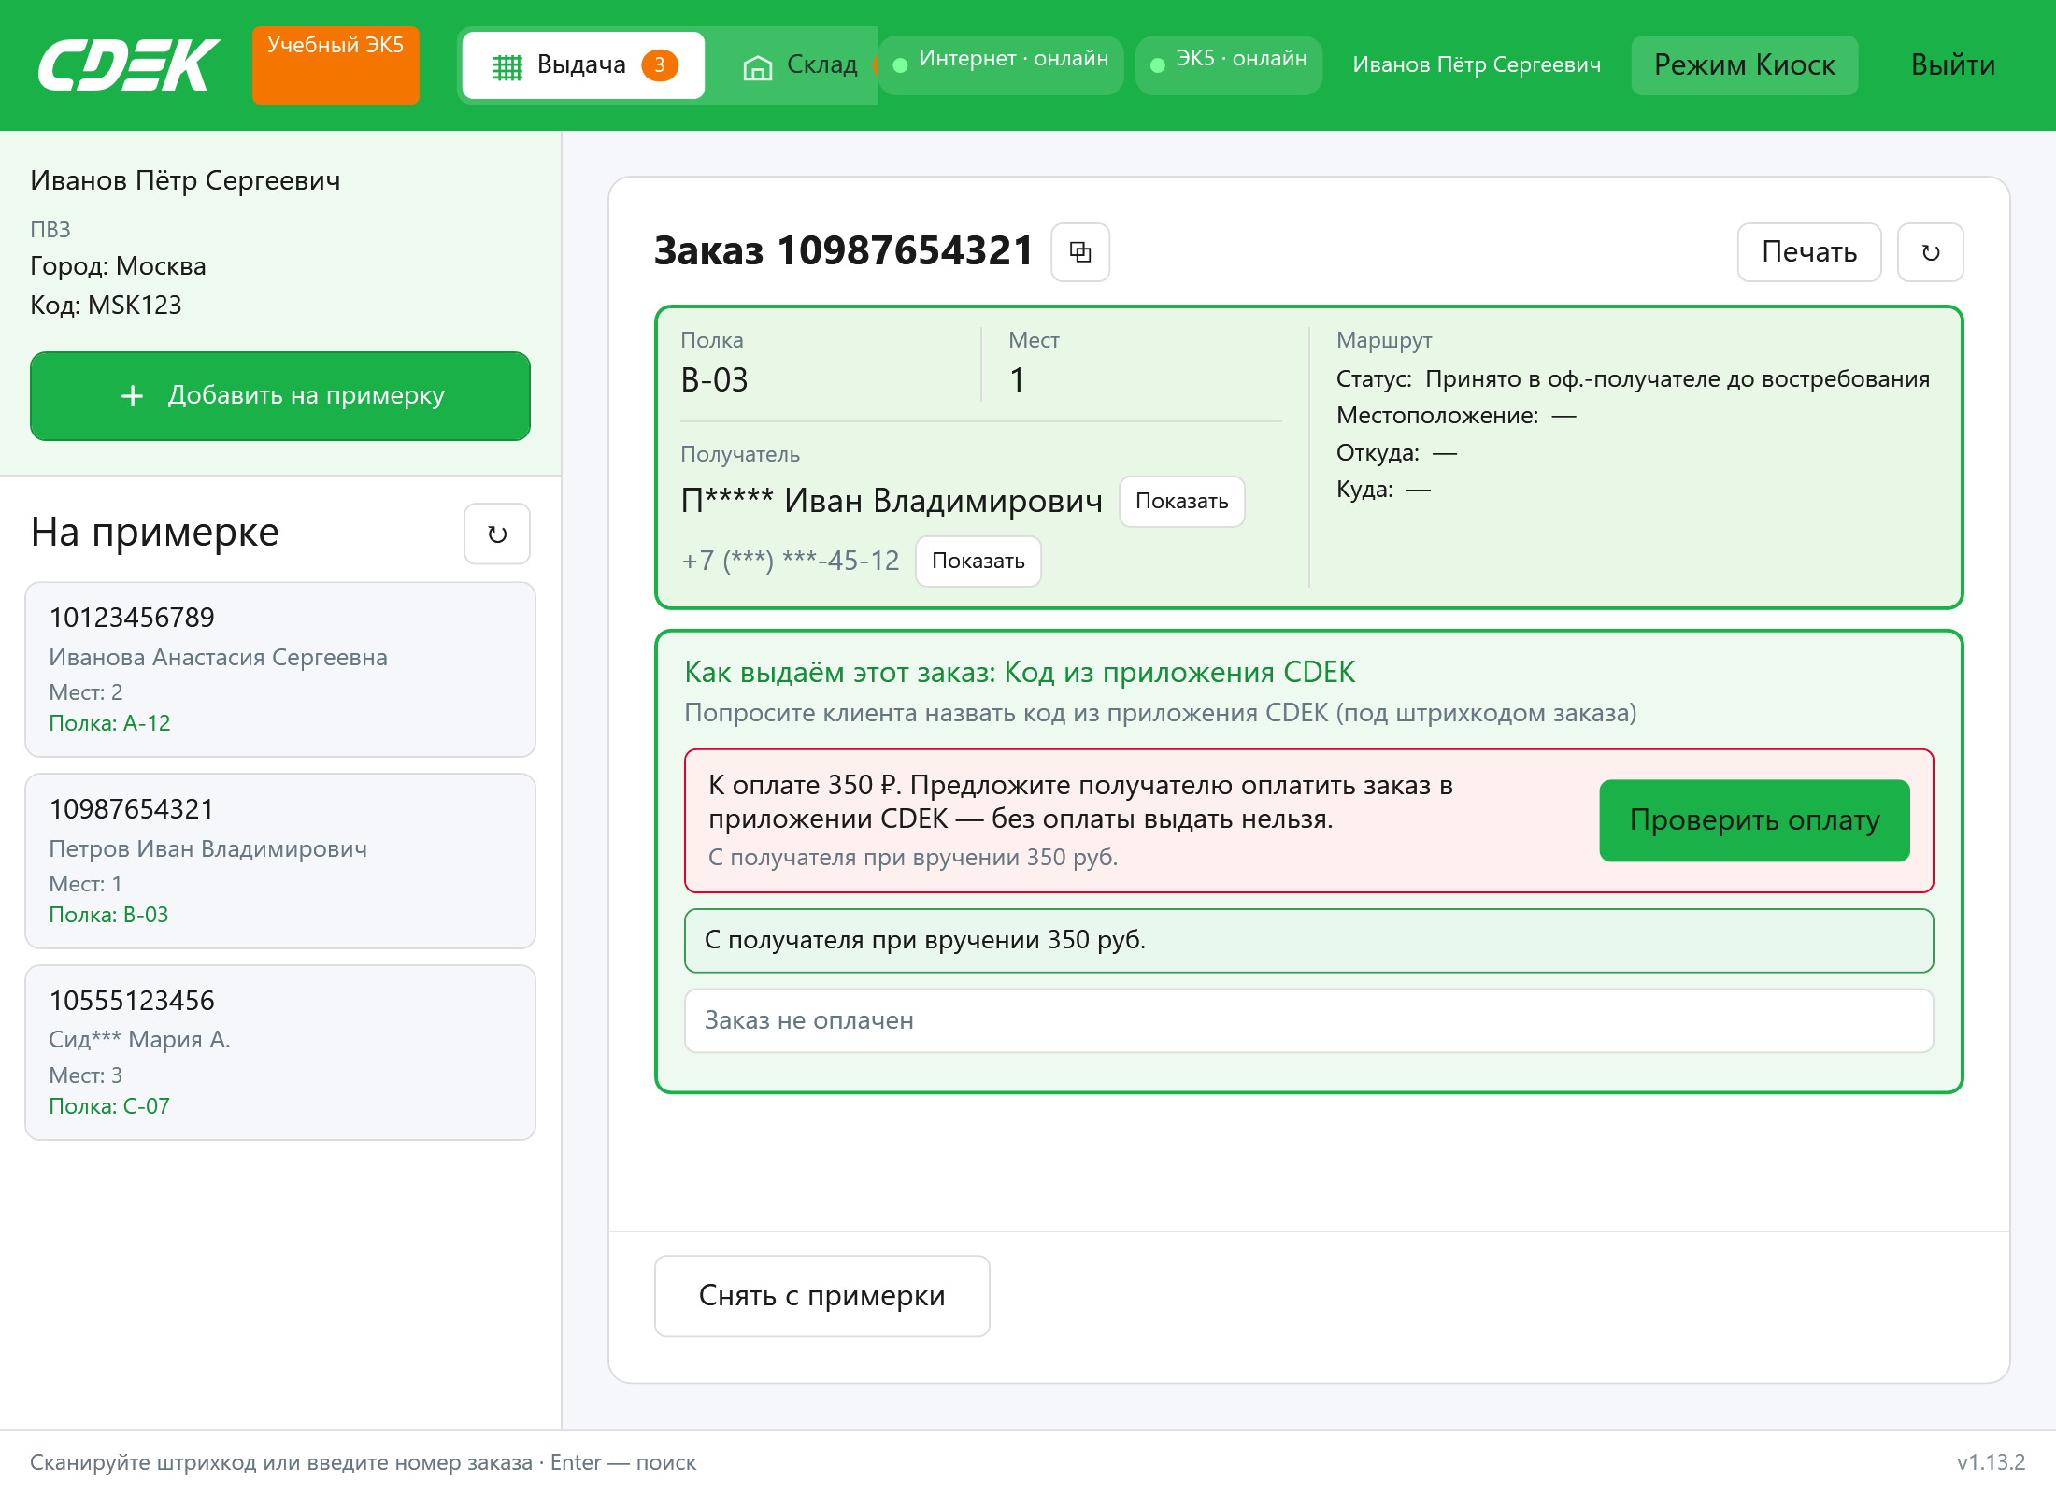Image resolution: width=2056 pixels, height=1495 pixels.
Task: Open order card 10555123456
Action: [280, 1053]
